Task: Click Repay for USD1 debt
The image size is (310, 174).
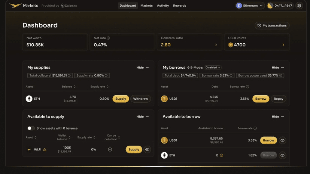Action: click(279, 99)
